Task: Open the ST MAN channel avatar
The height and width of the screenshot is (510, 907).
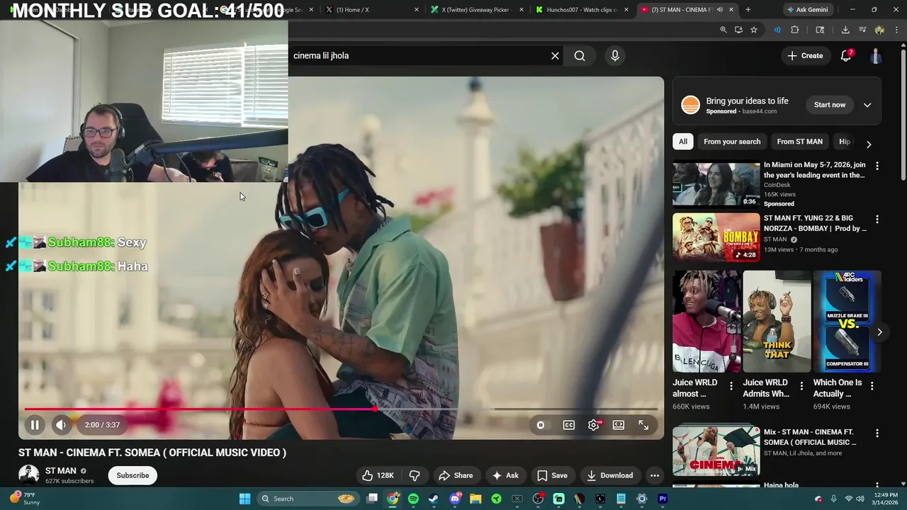Action: tap(28, 475)
